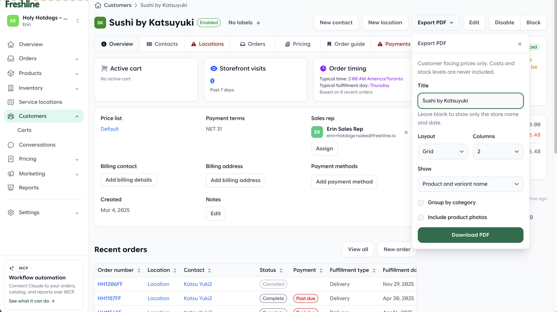This screenshot has height=312, width=557.
Task: Click the Overview house icon in sidebar
Action: tap(11, 45)
